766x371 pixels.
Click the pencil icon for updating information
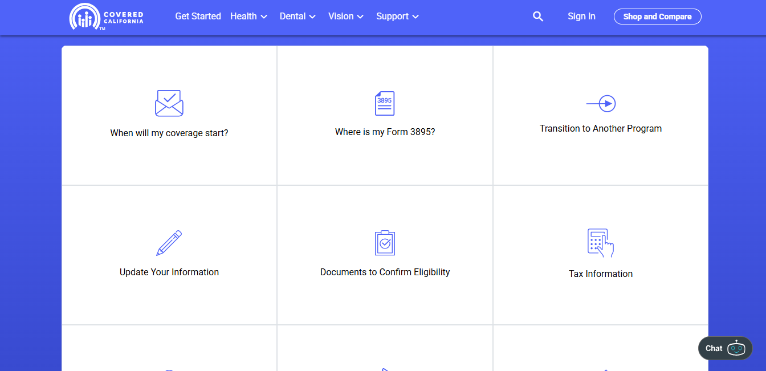pyautogui.click(x=169, y=243)
